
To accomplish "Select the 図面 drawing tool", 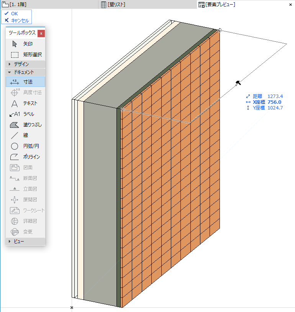I will [x=26, y=168].
